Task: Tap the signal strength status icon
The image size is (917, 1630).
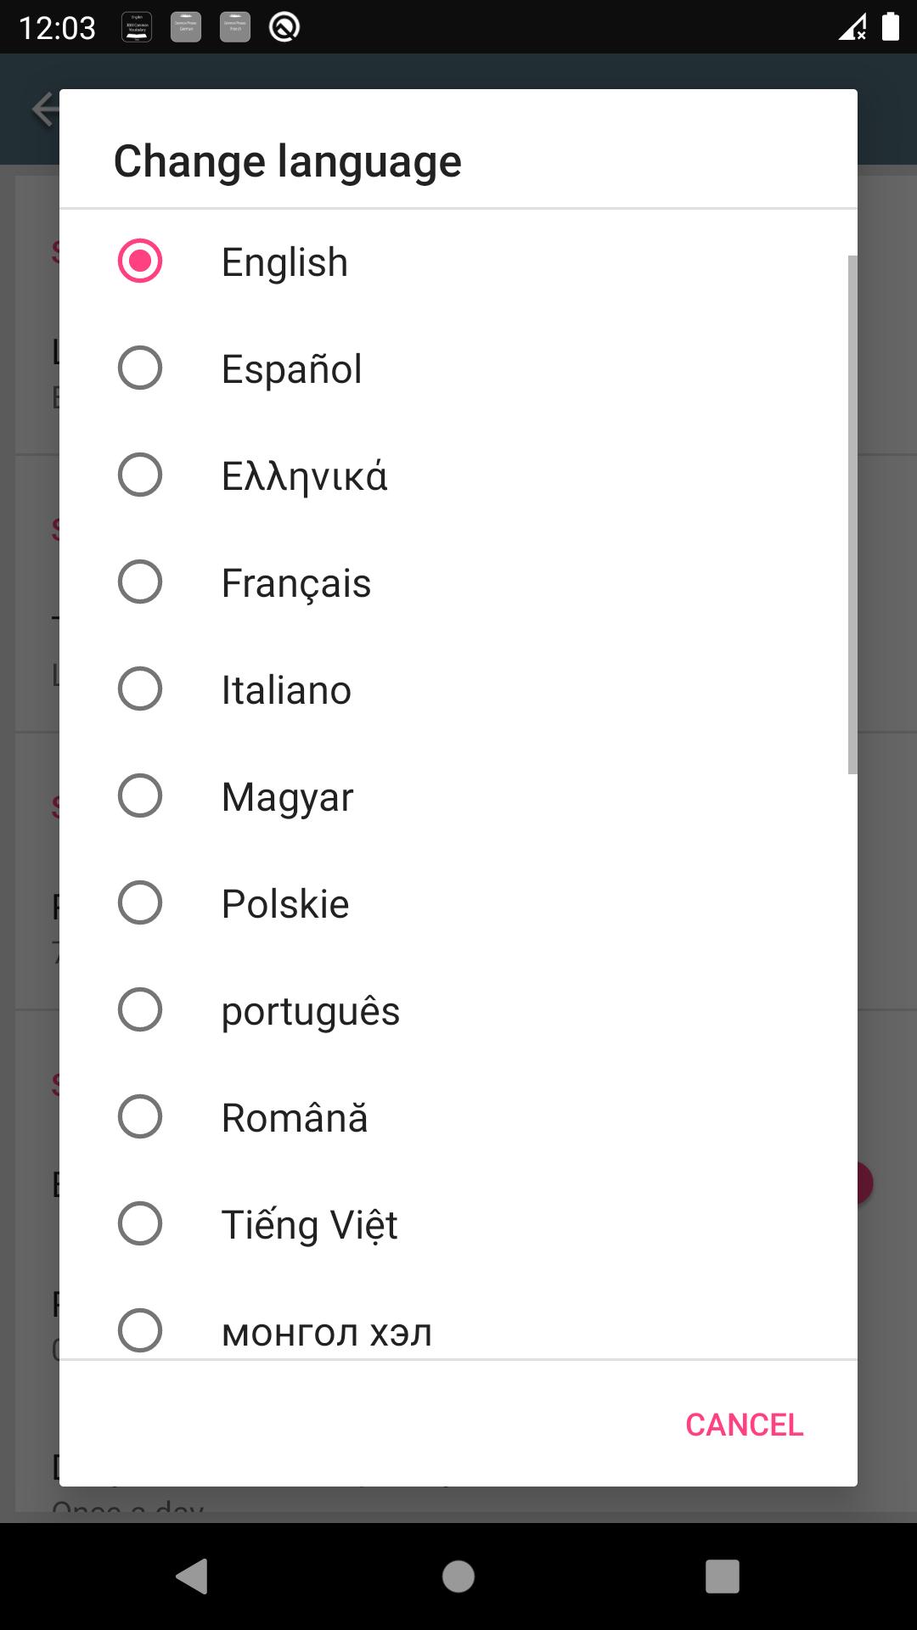Action: pyautogui.click(x=852, y=27)
